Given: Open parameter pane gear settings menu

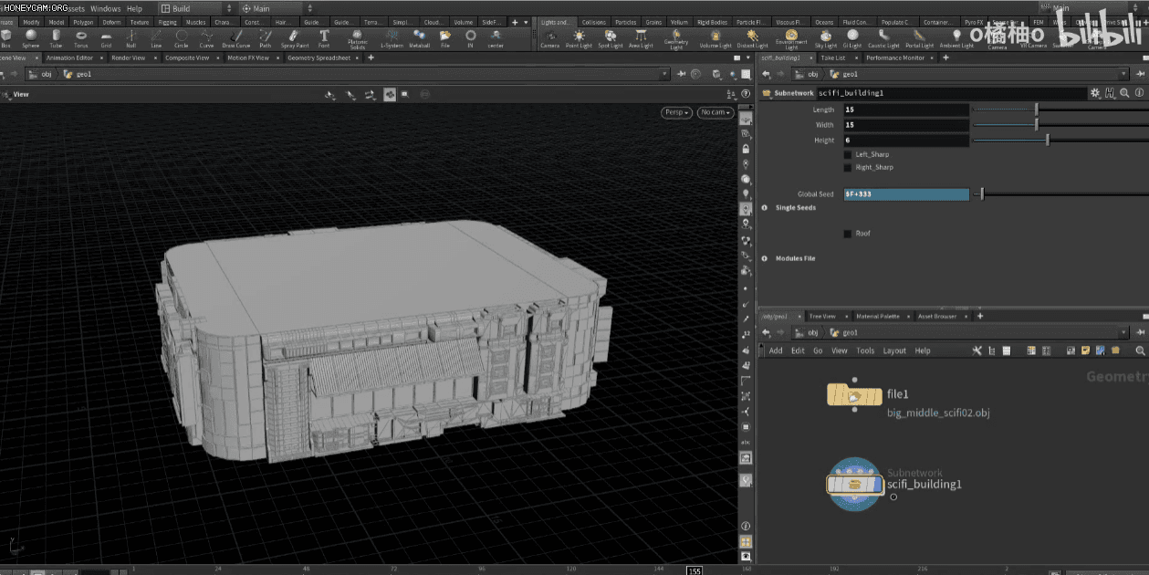Looking at the screenshot, I should click(1095, 93).
